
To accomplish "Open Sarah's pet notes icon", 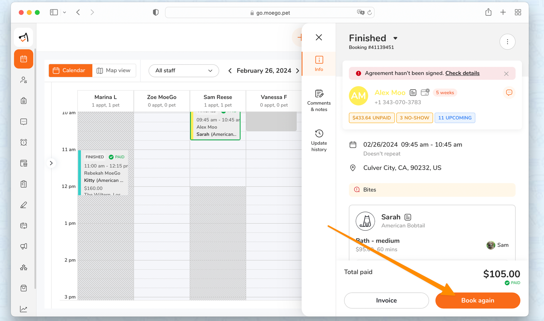I will pyautogui.click(x=408, y=217).
